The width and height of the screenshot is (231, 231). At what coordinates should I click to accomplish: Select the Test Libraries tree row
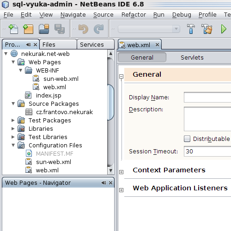click(48, 137)
